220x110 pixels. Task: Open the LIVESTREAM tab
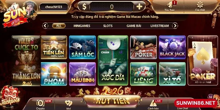159,26
